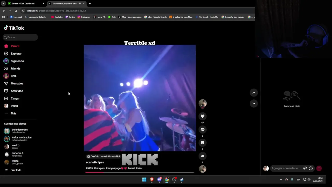Expand Ver todo followed accounts
The image size is (332, 187).
click(16, 170)
